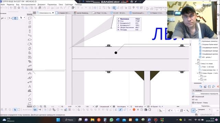The width and height of the screenshot is (220, 123).
Task: Open the Cadimage menu
Action: [x=69, y=4]
